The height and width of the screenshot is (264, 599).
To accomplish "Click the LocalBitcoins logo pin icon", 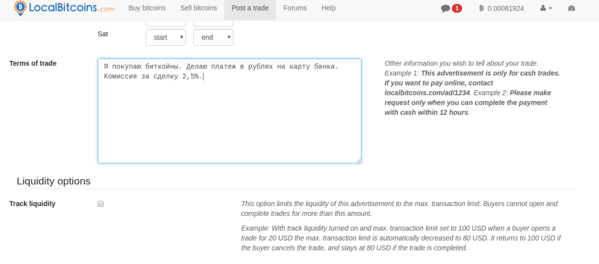I will tap(20, 8).
